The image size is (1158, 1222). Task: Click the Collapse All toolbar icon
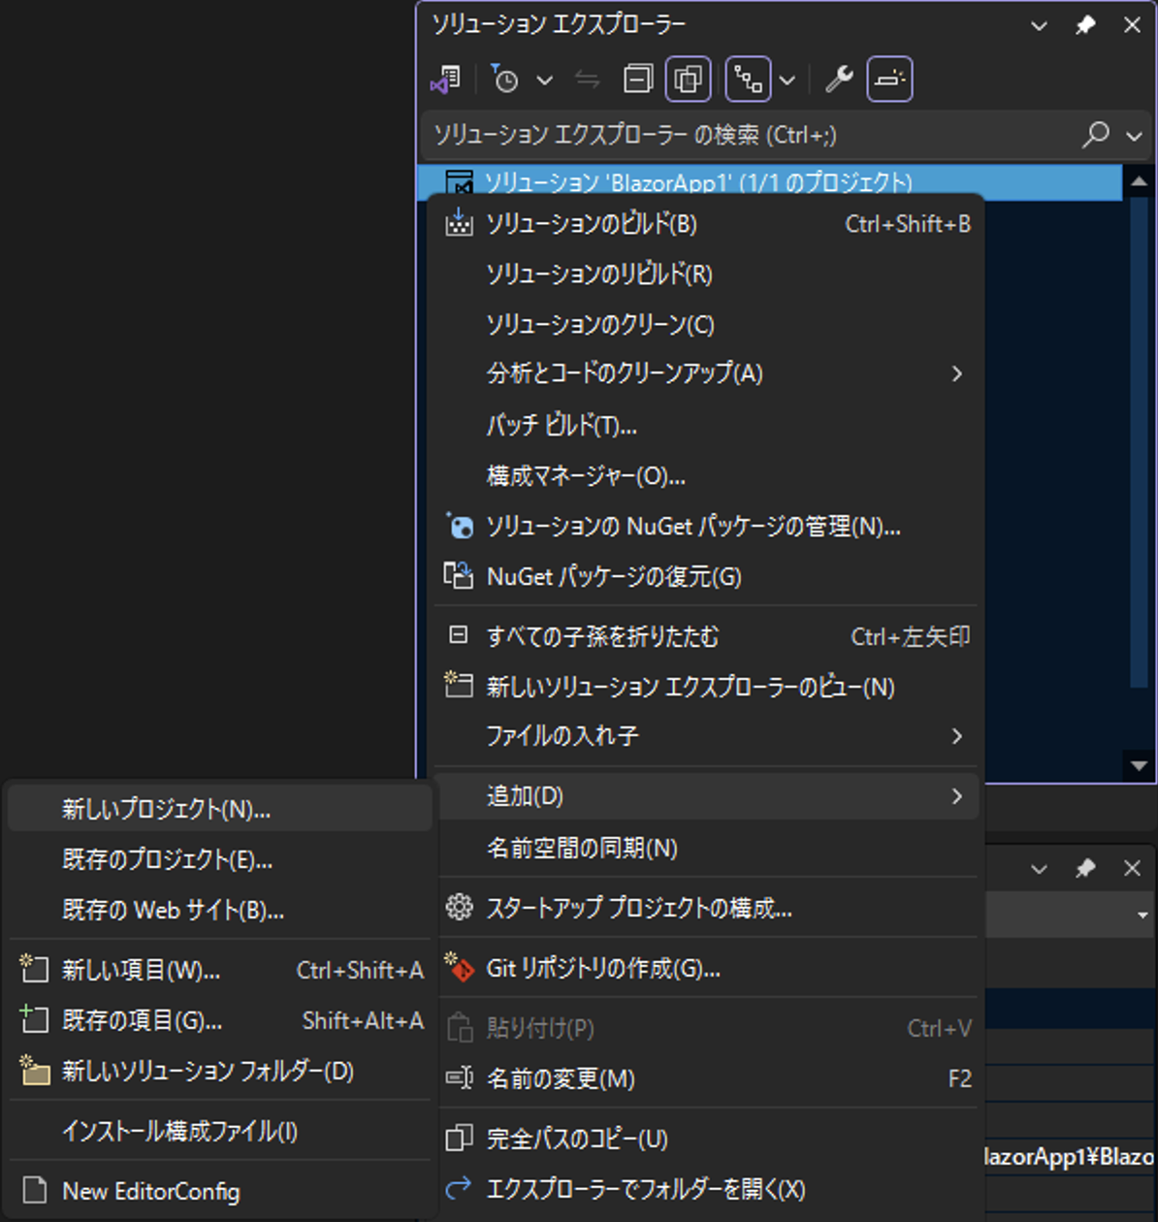(x=638, y=80)
